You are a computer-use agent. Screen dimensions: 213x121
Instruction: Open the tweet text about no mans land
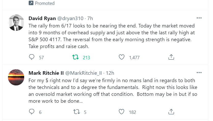coord(112,90)
